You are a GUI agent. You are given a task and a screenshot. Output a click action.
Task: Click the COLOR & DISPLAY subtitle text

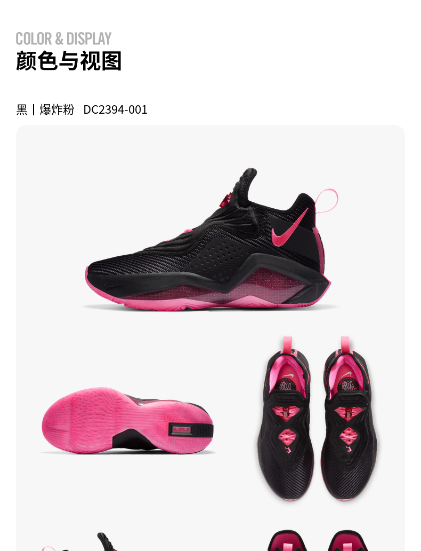pyautogui.click(x=63, y=38)
